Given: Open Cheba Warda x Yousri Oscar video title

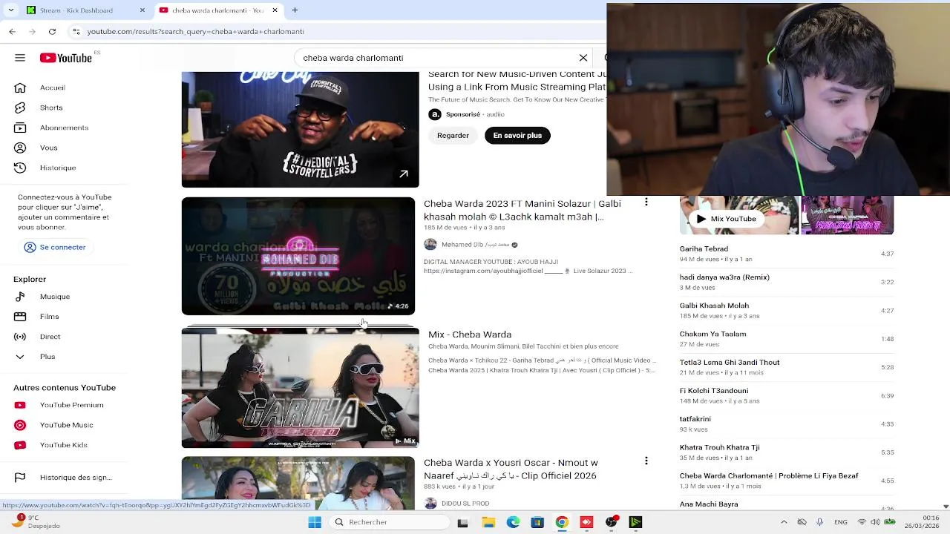Looking at the screenshot, I should pos(511,469).
